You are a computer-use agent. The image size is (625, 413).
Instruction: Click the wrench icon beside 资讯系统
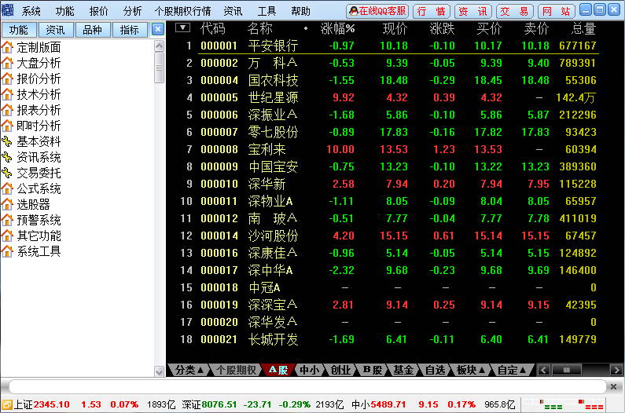tap(7, 157)
